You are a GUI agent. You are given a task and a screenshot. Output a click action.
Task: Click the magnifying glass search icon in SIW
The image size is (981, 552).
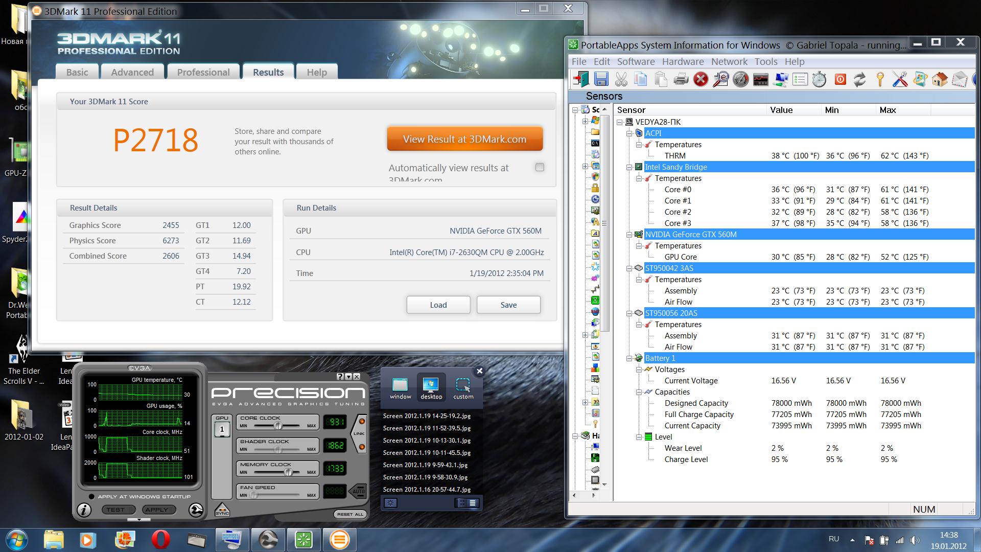pos(720,79)
